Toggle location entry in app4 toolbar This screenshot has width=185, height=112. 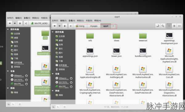(158, 26)
